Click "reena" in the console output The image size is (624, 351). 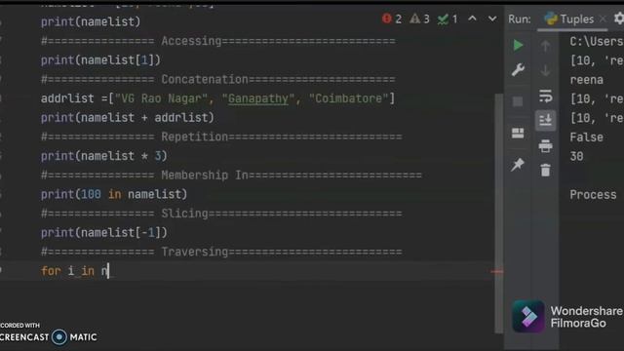pyautogui.click(x=587, y=80)
